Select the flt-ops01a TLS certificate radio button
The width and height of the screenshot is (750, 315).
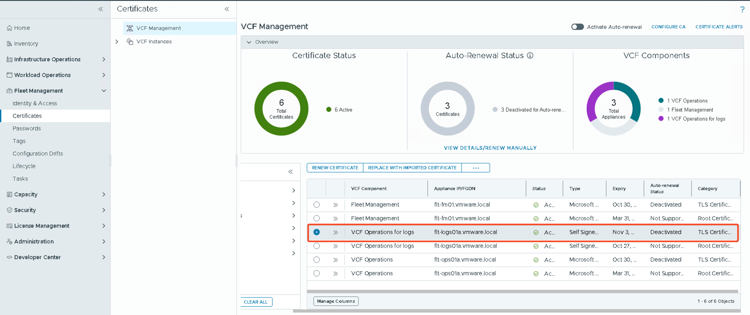(x=317, y=260)
